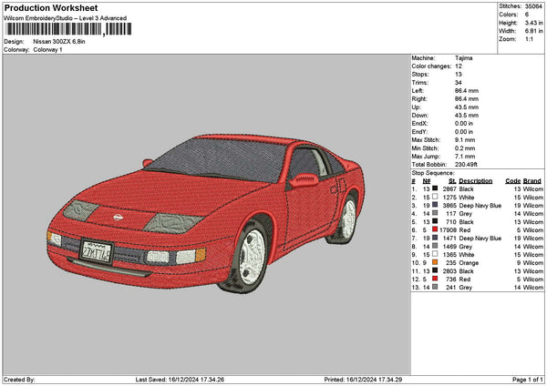
Task: Click the Description column header
Action: tap(476, 181)
